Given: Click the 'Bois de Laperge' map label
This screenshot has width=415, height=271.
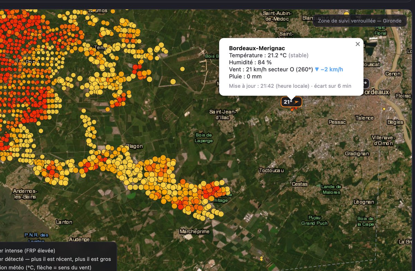Looking at the screenshot, I should coord(203,138).
